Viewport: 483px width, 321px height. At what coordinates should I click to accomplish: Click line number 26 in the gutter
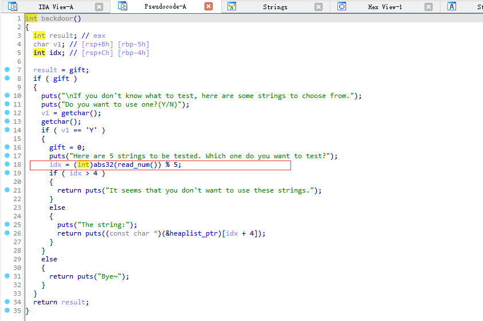coord(17,233)
